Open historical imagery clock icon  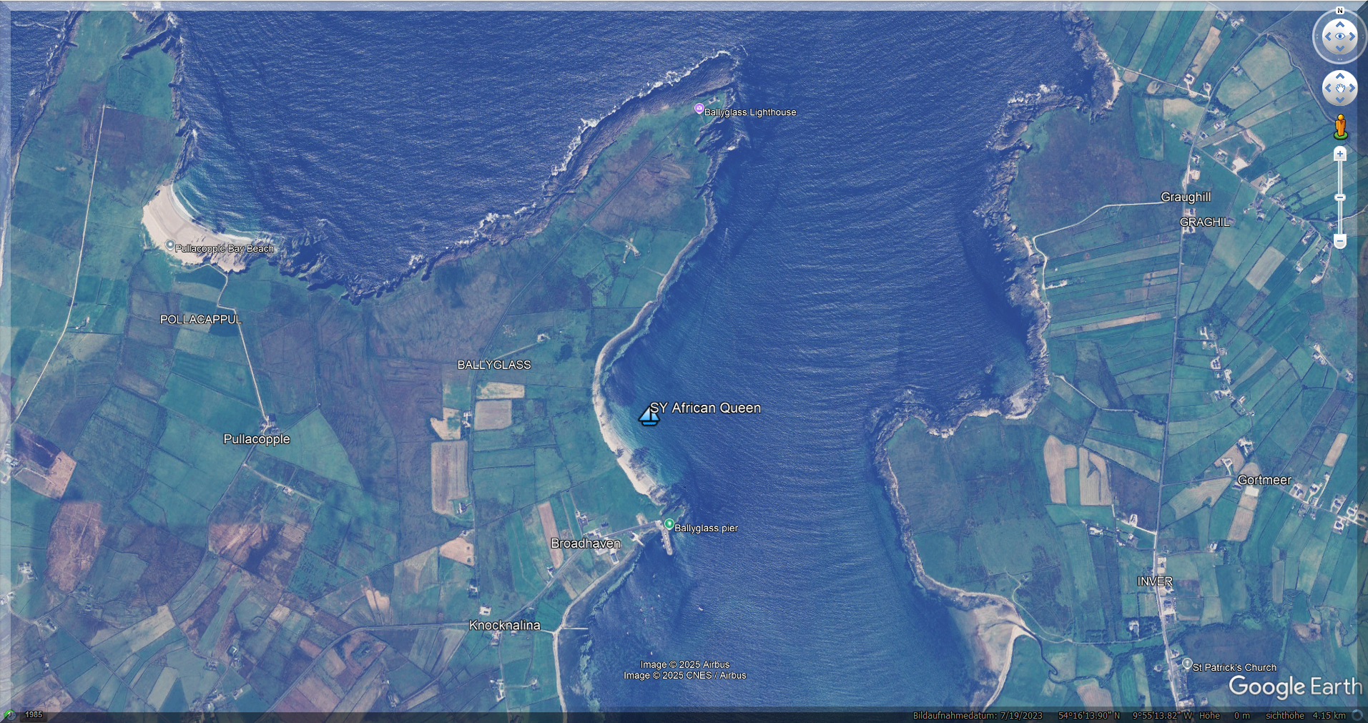(9, 714)
